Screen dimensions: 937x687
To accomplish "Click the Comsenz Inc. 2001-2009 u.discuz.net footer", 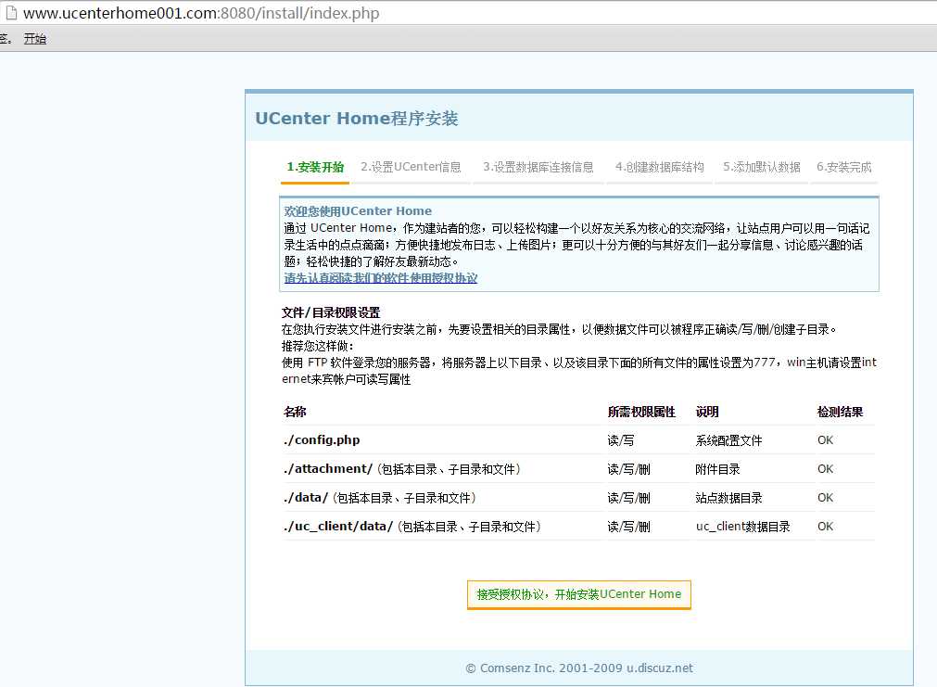I will [x=579, y=668].
